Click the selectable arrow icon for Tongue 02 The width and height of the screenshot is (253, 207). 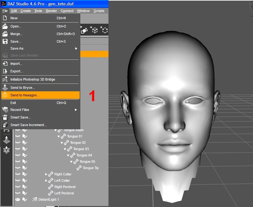pos(25,143)
